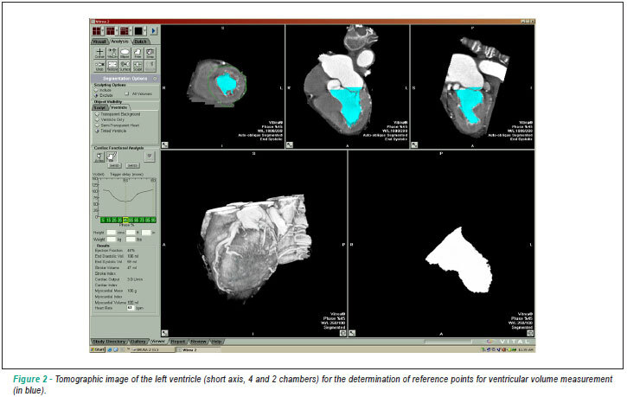627x397 pixels.
Task: Select the Free draw tool
Action: 138,54
